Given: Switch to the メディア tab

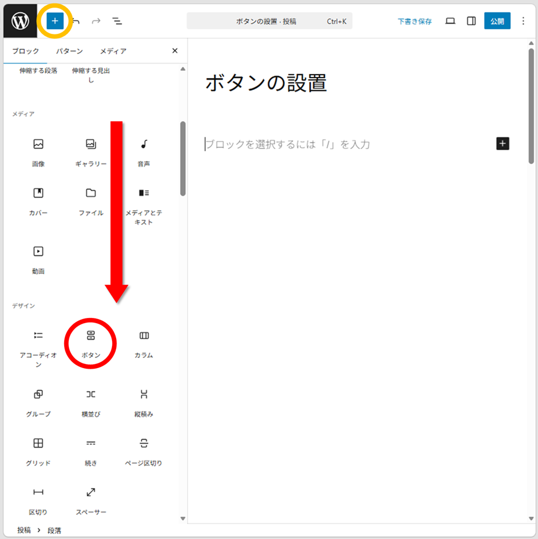Looking at the screenshot, I should coord(113,51).
